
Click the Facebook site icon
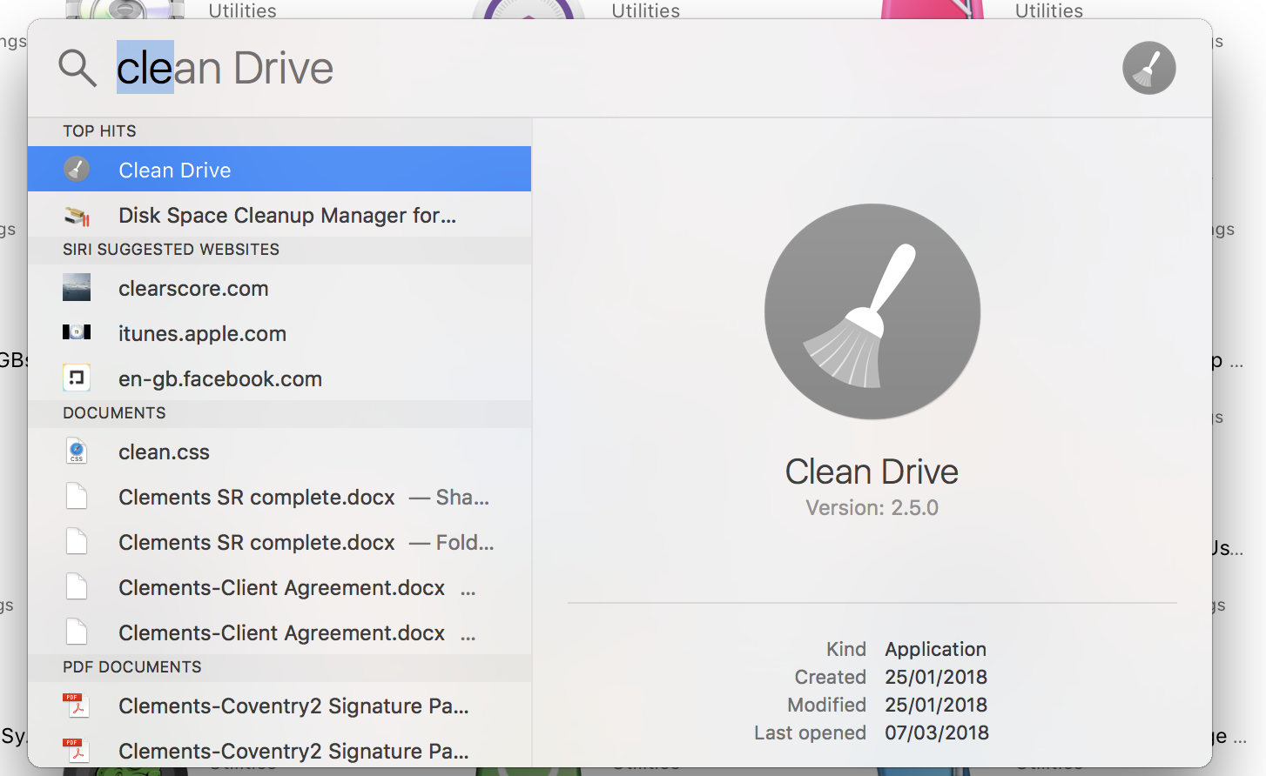[x=77, y=378]
